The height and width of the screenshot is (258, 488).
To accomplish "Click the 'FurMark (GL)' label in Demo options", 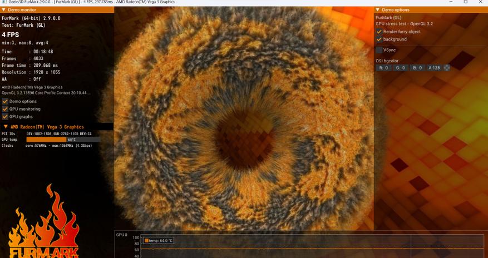I will pos(388,18).
